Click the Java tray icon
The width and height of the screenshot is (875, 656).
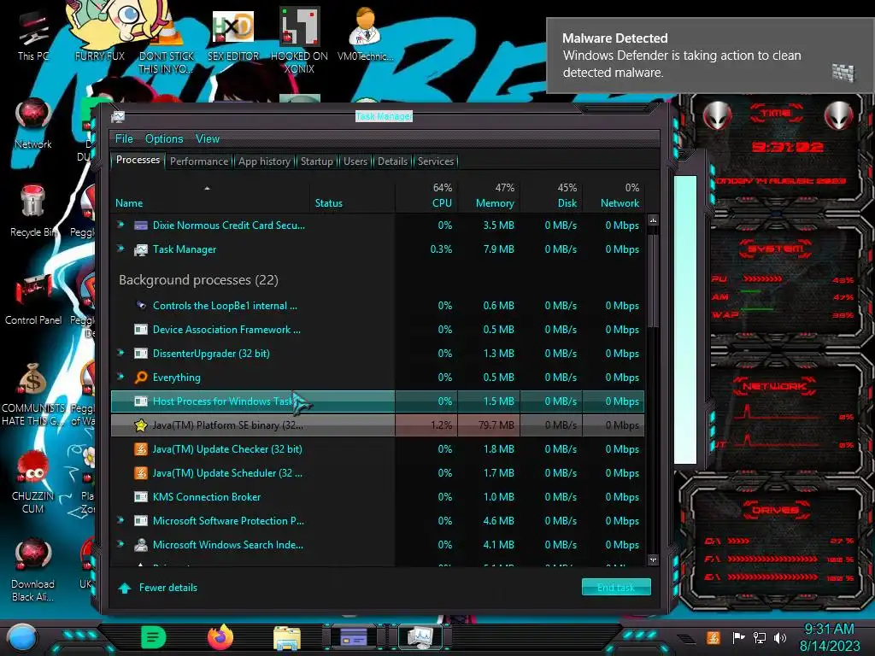pos(713,637)
